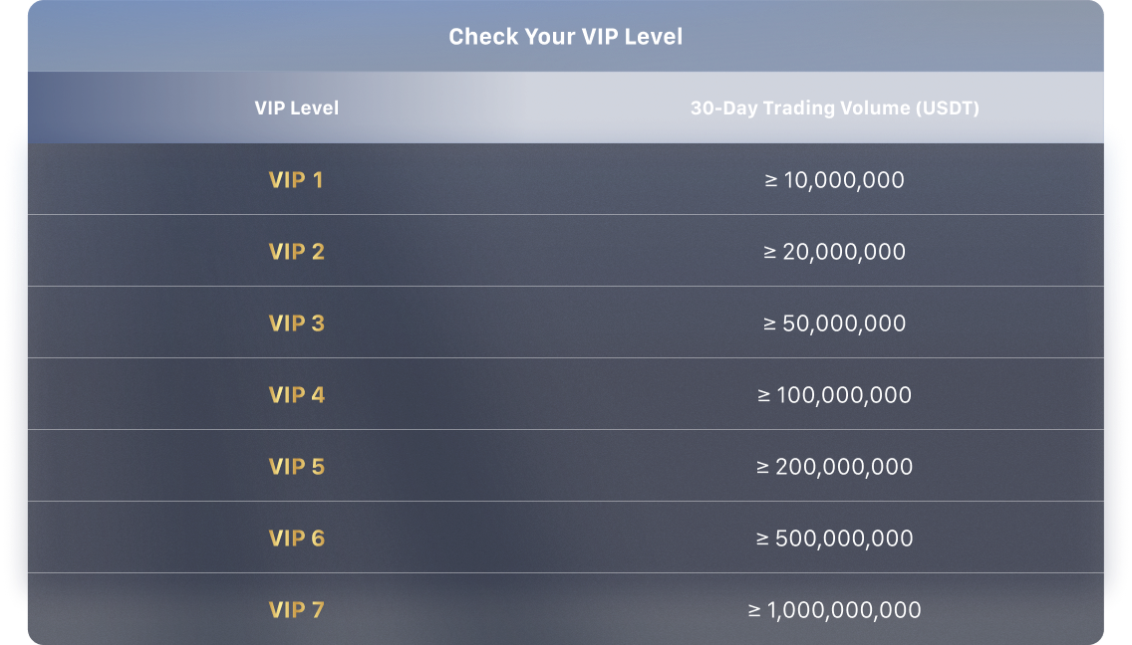The width and height of the screenshot is (1132, 645).
Task: Pick the VIP 6 level label
Action: tap(296, 538)
